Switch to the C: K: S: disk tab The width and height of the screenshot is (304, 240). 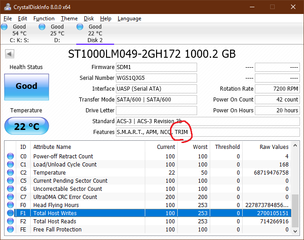pyautogui.click(x=19, y=33)
